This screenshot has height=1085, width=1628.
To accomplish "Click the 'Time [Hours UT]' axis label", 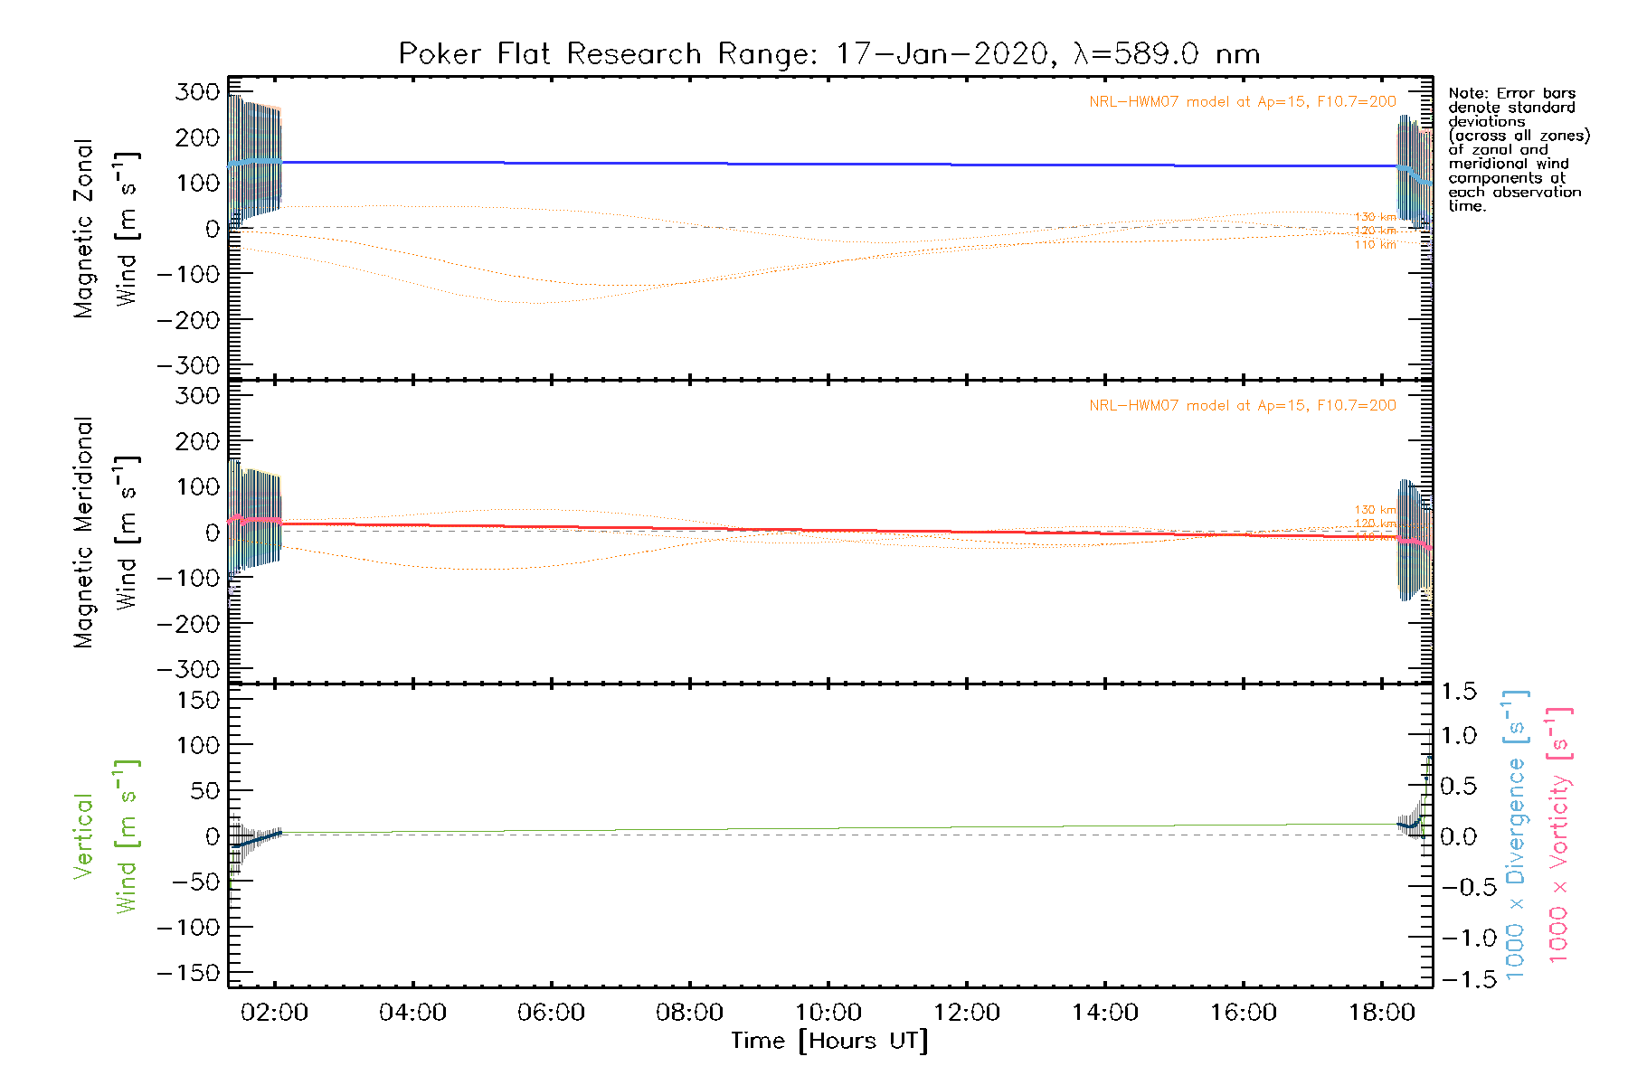I will point(829,1041).
